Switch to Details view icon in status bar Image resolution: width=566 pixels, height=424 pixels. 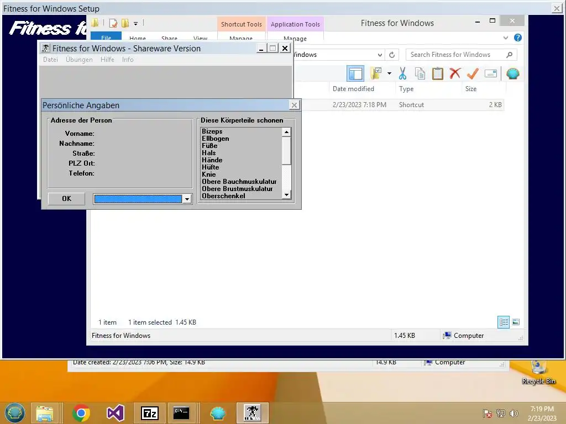coord(504,322)
